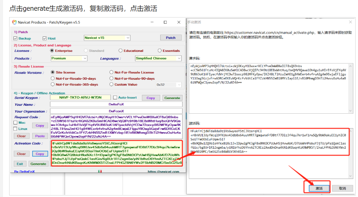Choose Not-For-Resale-30-days option
Image resolution: width=358 pixels, height=197 pixels.
(x=53, y=78)
